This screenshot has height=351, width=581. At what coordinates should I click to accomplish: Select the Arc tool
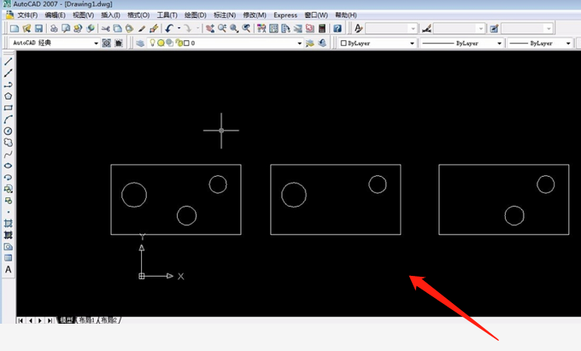[9, 120]
